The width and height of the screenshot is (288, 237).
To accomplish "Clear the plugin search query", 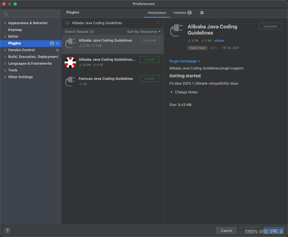I will pyautogui.click(x=158, y=23).
